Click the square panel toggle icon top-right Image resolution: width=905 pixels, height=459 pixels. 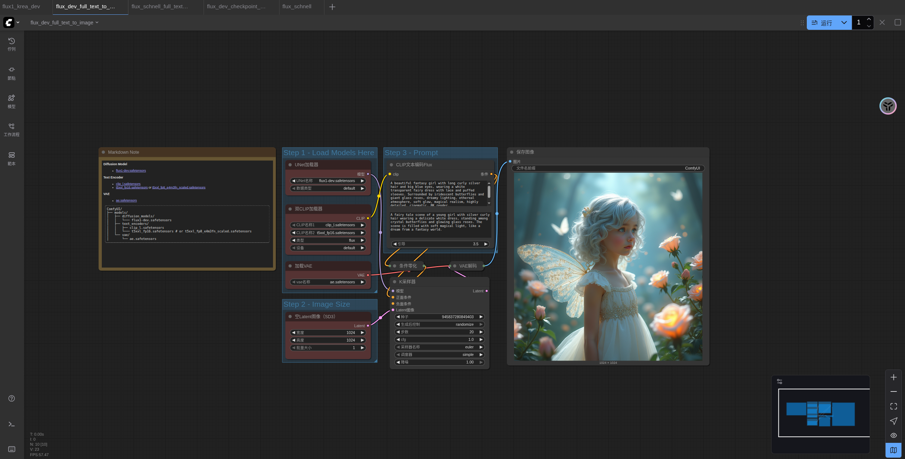(x=897, y=22)
